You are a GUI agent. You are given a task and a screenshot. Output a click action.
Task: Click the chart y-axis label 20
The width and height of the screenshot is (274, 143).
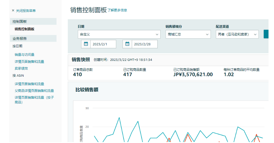point(87,127)
